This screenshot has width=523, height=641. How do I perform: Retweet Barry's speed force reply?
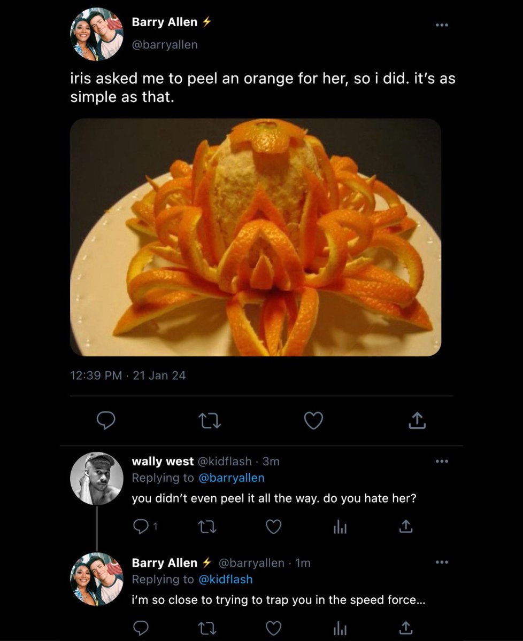point(206,628)
